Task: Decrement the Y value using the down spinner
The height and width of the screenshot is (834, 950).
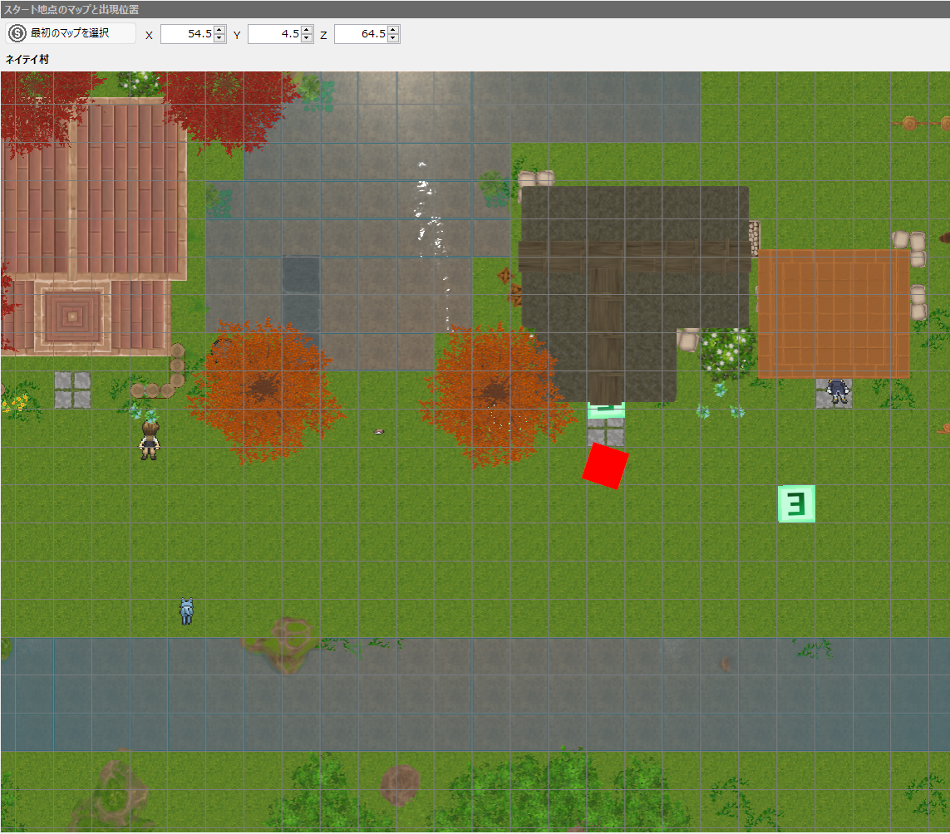Action: coord(307,38)
